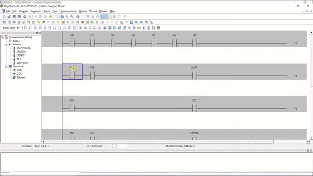Click the green eraser toolbar icon
The height and width of the screenshot is (176, 313).
[x=50, y=17]
